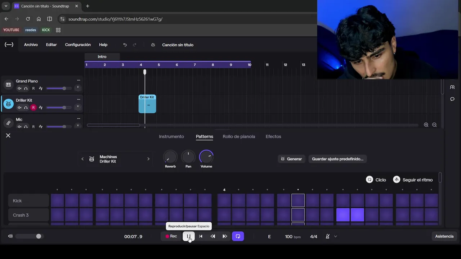Mute the Grand Piano track
Image resolution: width=461 pixels, height=259 pixels.
pyautogui.click(x=19, y=88)
